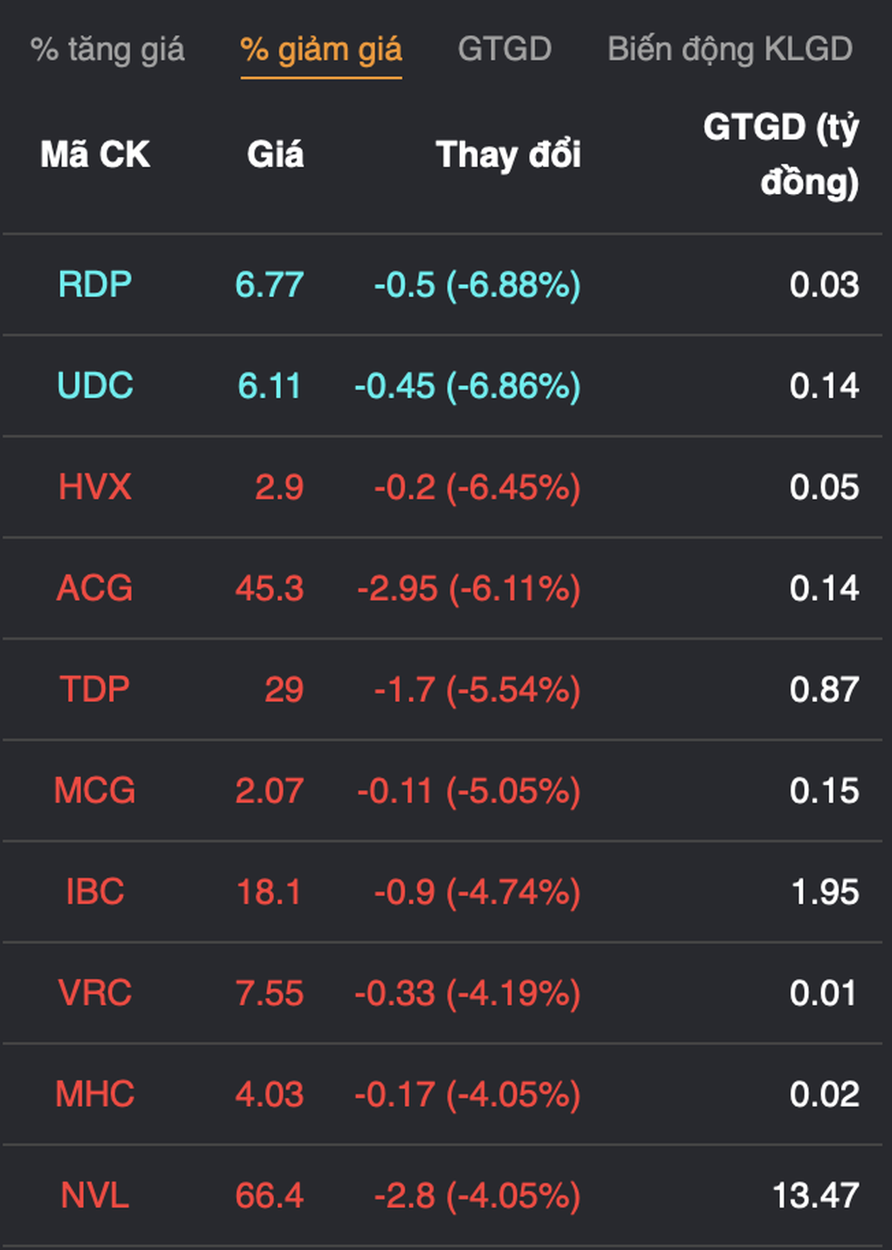Select the MCG stock code
892x1250 pixels.
click(94, 791)
